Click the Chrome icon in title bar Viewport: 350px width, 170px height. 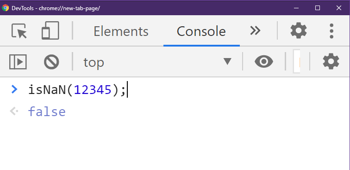tap(6, 8)
